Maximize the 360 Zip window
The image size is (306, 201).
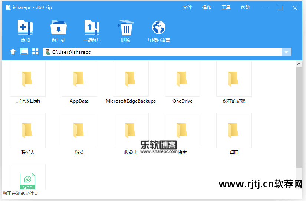(280, 8)
